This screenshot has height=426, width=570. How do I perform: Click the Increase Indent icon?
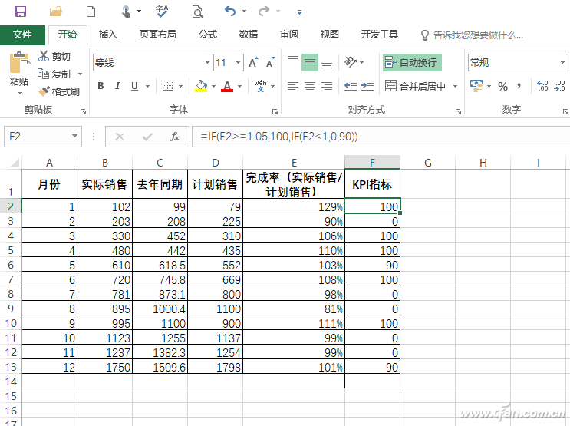tap(369, 86)
